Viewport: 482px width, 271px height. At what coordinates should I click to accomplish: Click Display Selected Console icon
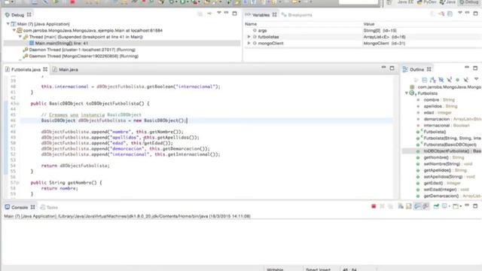click(444, 206)
